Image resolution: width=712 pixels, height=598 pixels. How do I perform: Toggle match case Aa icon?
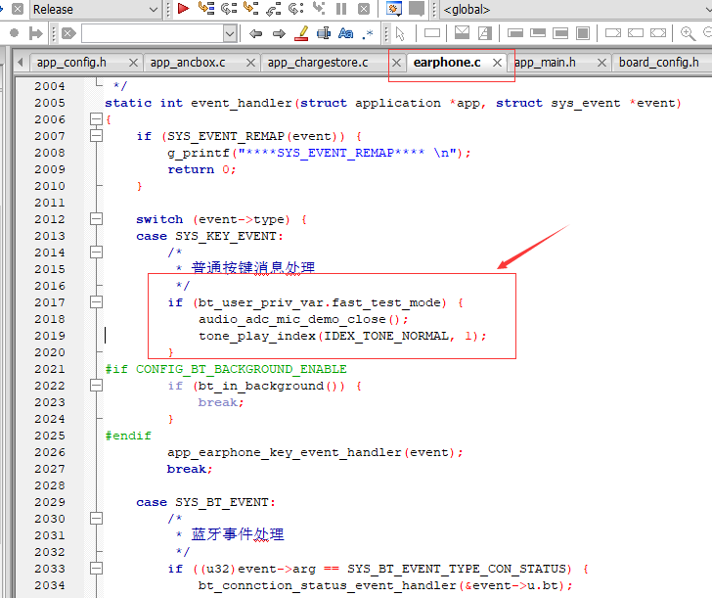pos(345,33)
